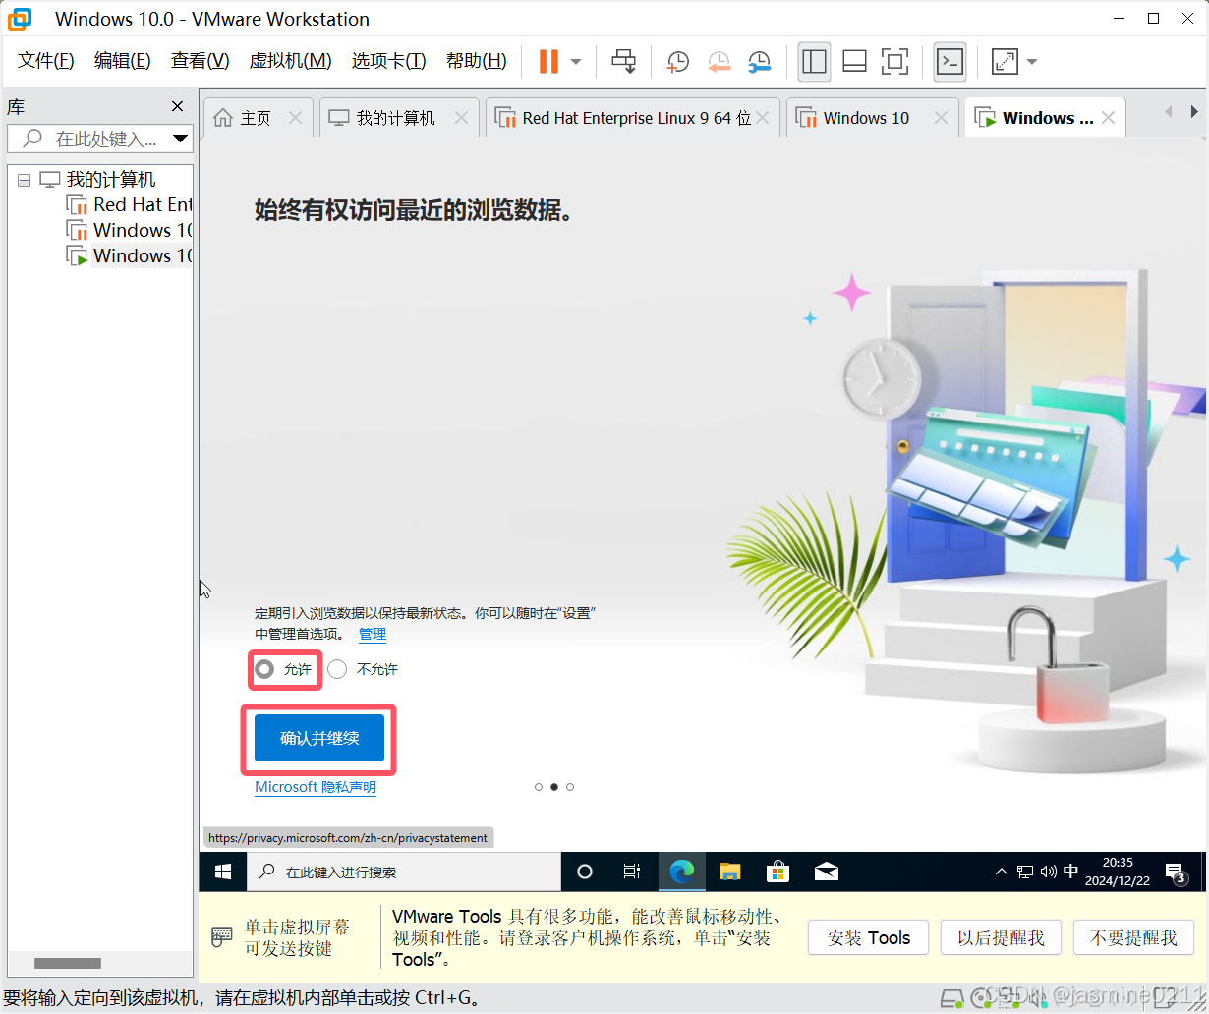The width and height of the screenshot is (1209, 1014).
Task: Open the guest notification center icon
Action: click(x=1176, y=872)
